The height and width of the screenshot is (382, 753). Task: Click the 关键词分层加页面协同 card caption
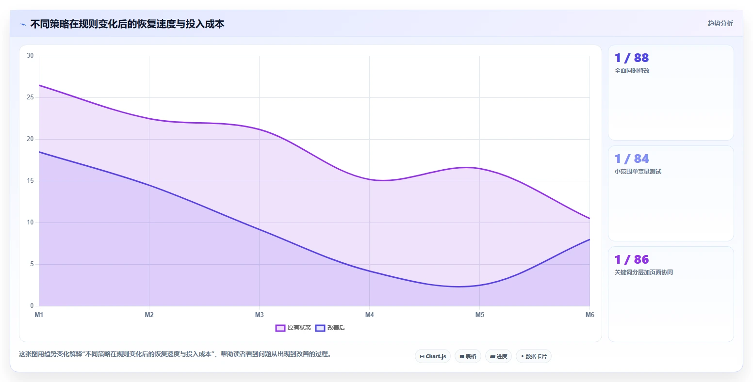coord(643,272)
